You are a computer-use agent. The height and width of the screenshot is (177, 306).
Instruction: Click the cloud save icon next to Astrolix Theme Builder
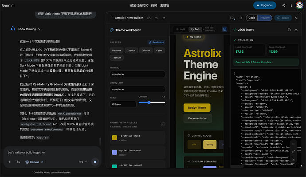(x=149, y=18)
